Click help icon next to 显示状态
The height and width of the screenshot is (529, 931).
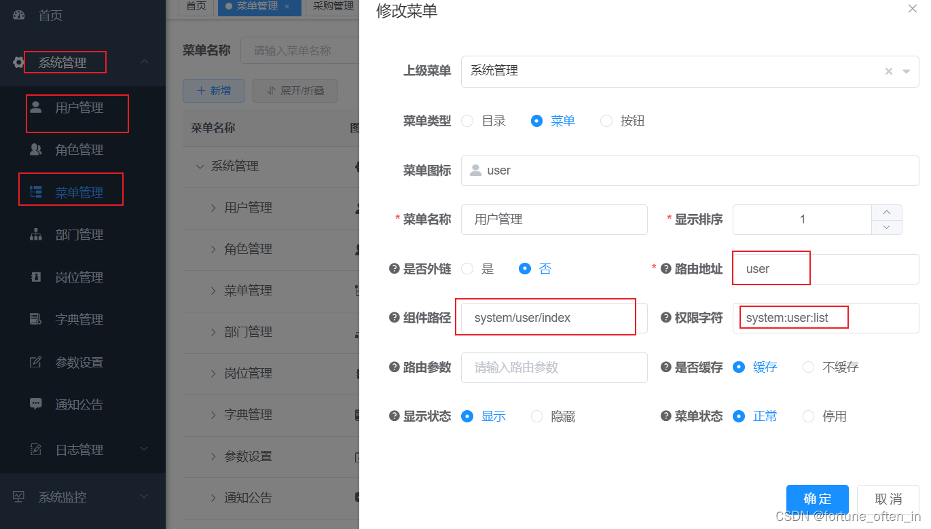[x=394, y=416]
